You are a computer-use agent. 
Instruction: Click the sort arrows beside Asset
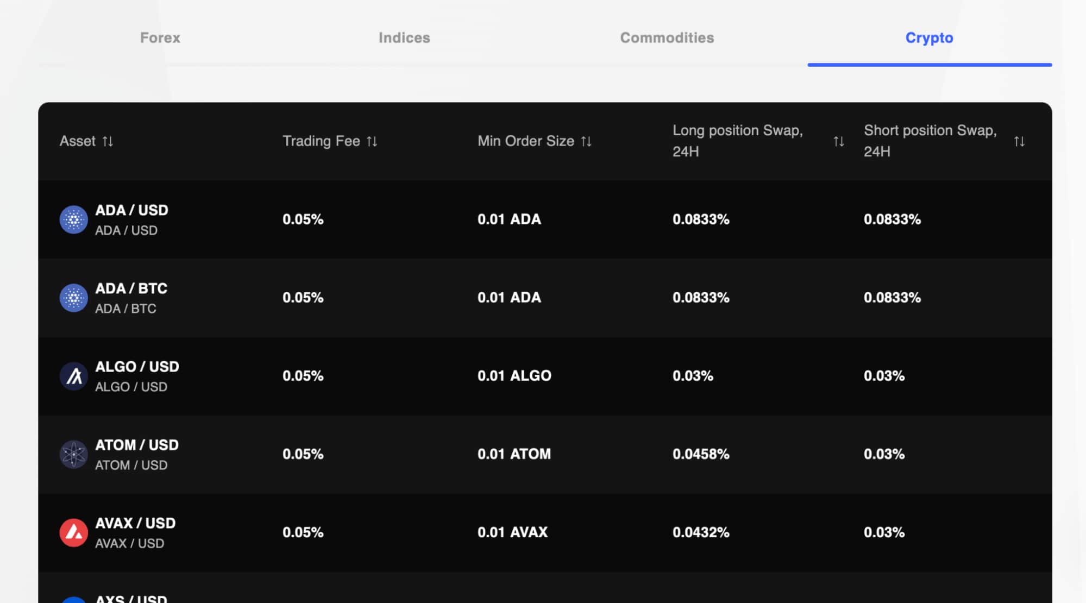[x=108, y=141]
